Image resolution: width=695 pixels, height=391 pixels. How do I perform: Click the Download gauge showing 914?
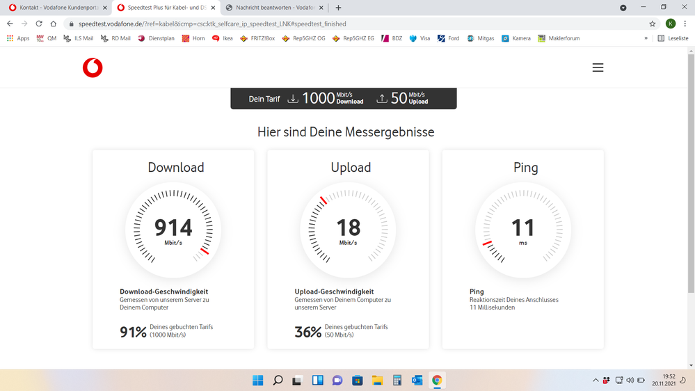point(173,230)
